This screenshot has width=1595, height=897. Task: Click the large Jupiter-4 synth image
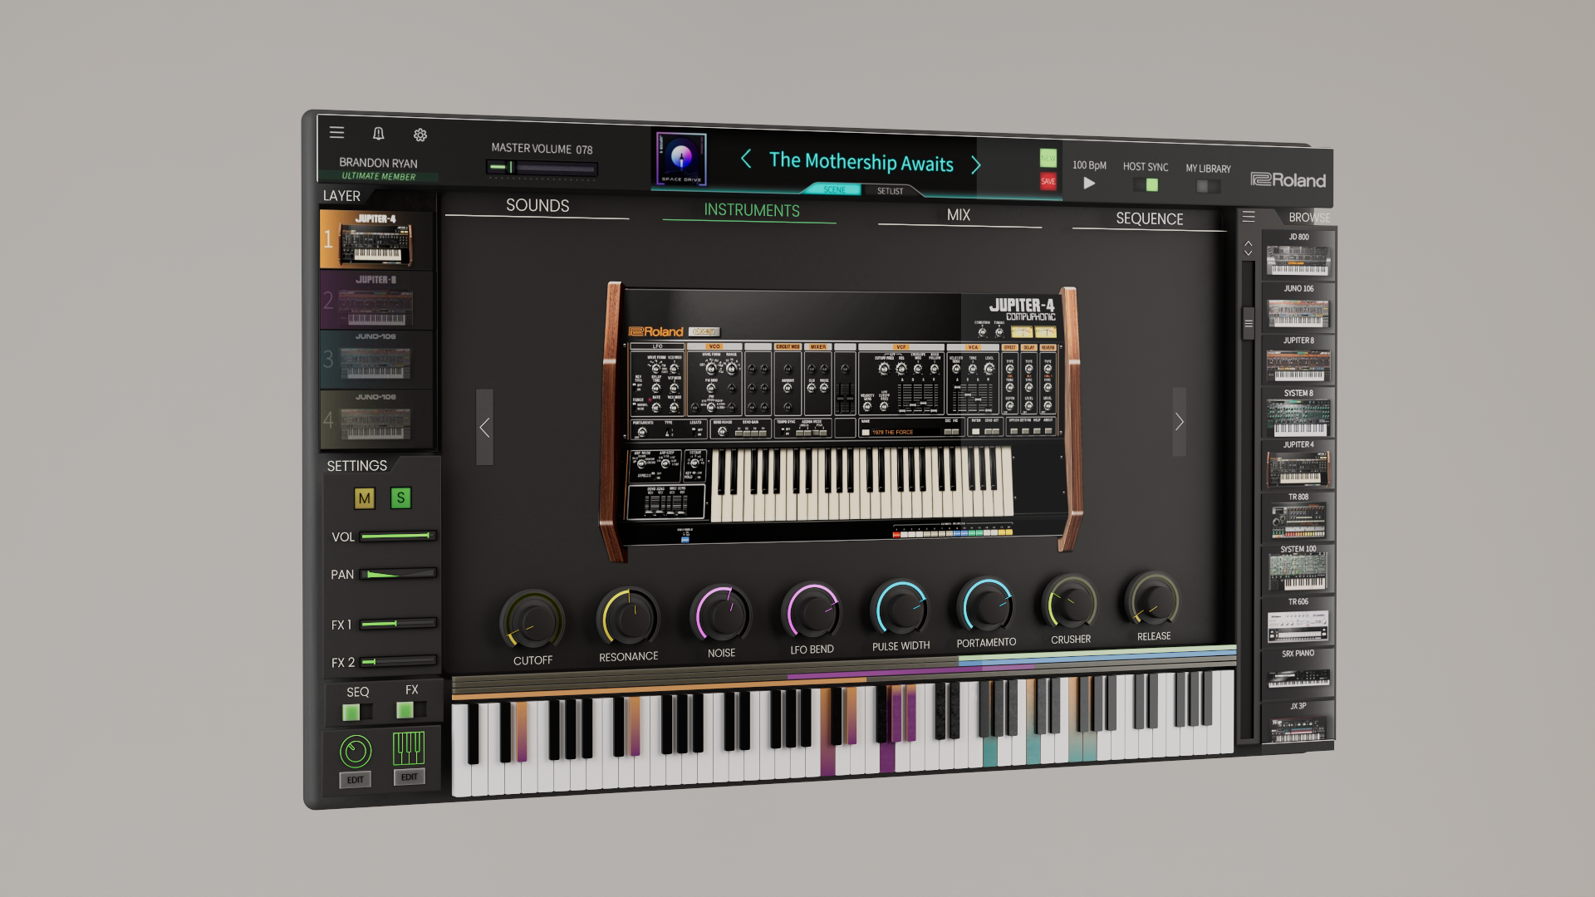point(841,422)
